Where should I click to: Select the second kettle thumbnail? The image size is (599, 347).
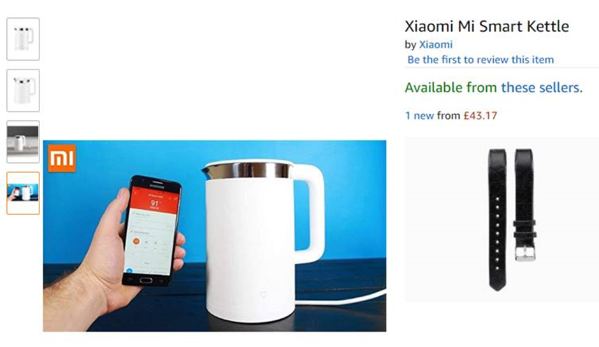click(x=23, y=90)
